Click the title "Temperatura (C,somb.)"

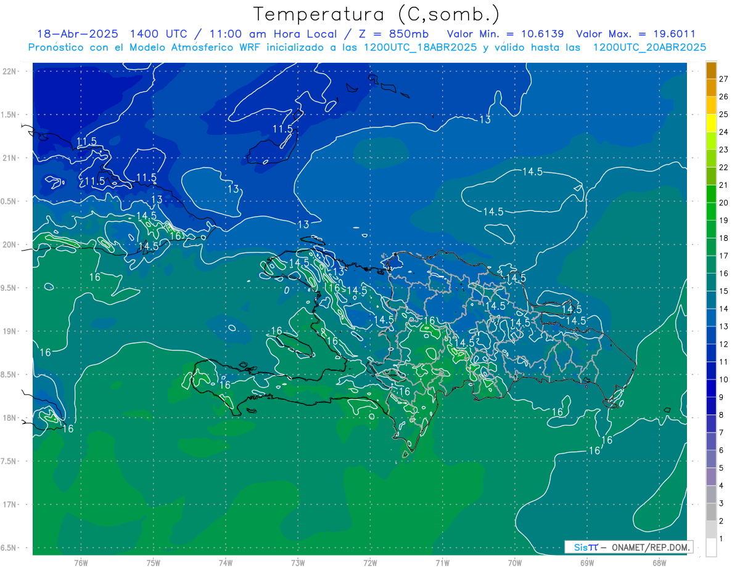[377, 15]
